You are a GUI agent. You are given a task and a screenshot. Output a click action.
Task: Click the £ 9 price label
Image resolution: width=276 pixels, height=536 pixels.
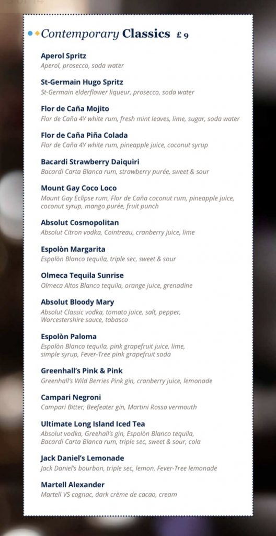182,35
